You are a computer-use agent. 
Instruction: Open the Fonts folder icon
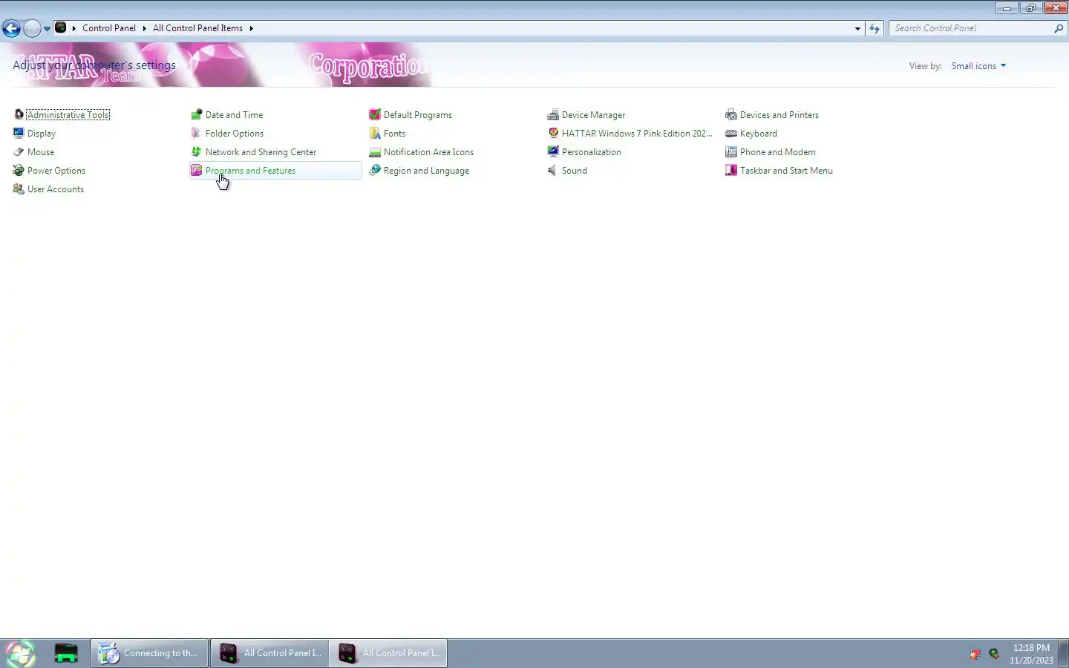point(375,133)
